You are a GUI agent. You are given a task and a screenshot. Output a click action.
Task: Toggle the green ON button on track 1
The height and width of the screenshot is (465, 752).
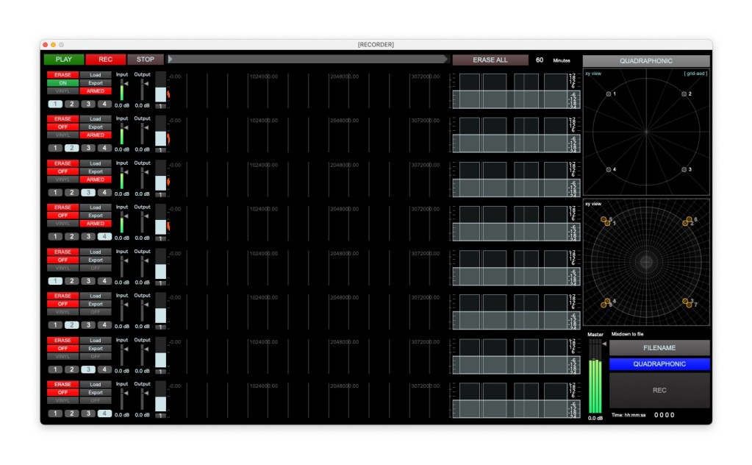62,83
